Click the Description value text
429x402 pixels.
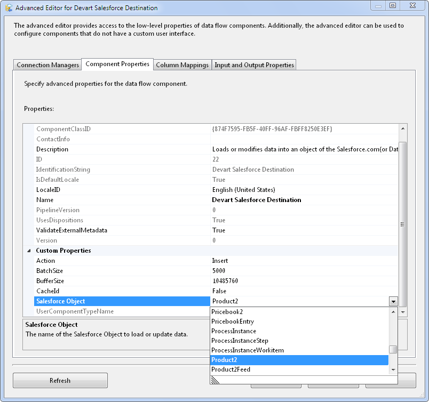(x=305, y=149)
